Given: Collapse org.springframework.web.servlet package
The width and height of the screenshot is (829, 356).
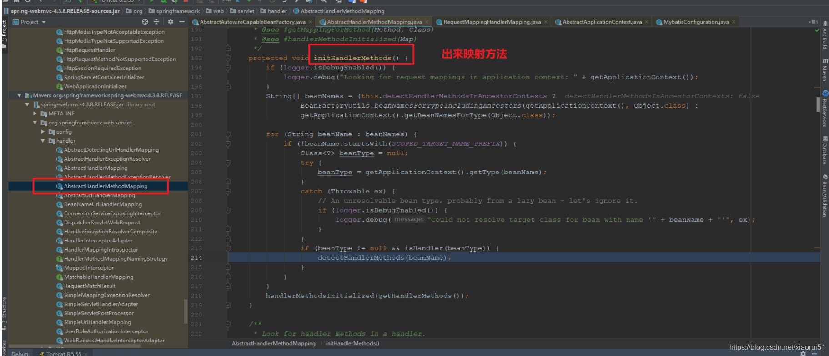Looking at the screenshot, I should [35, 123].
